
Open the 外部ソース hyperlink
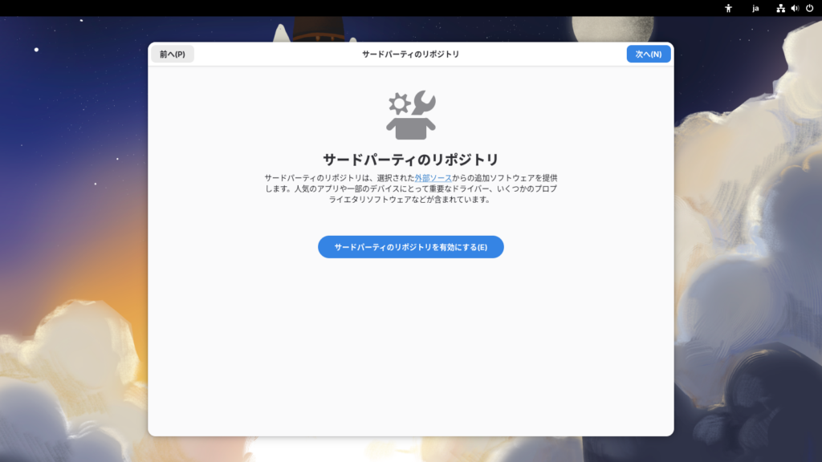pyautogui.click(x=433, y=177)
